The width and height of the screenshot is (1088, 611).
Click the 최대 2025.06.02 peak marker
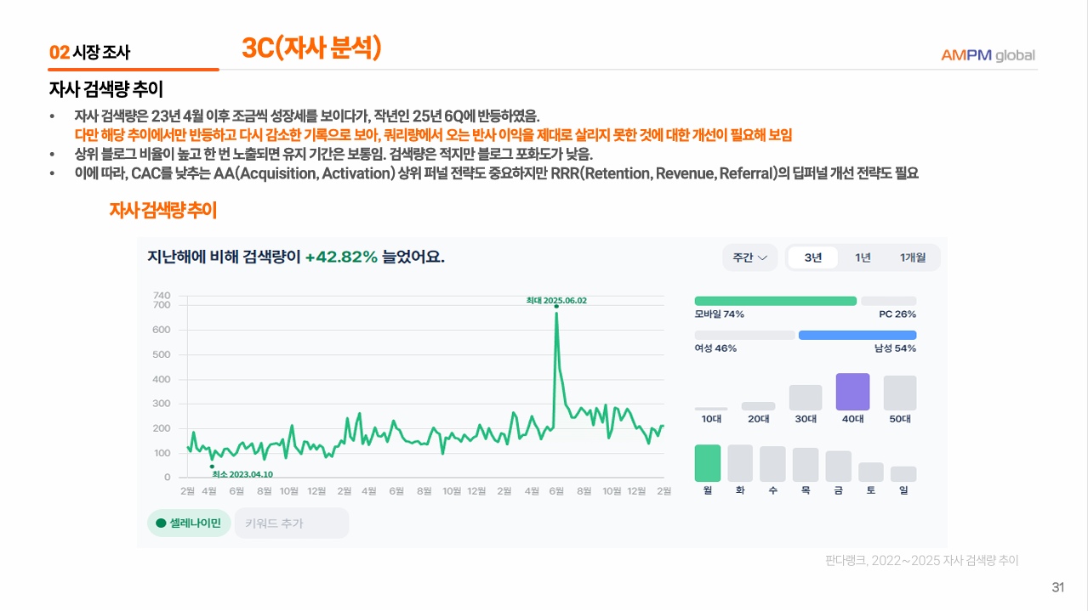click(556, 306)
